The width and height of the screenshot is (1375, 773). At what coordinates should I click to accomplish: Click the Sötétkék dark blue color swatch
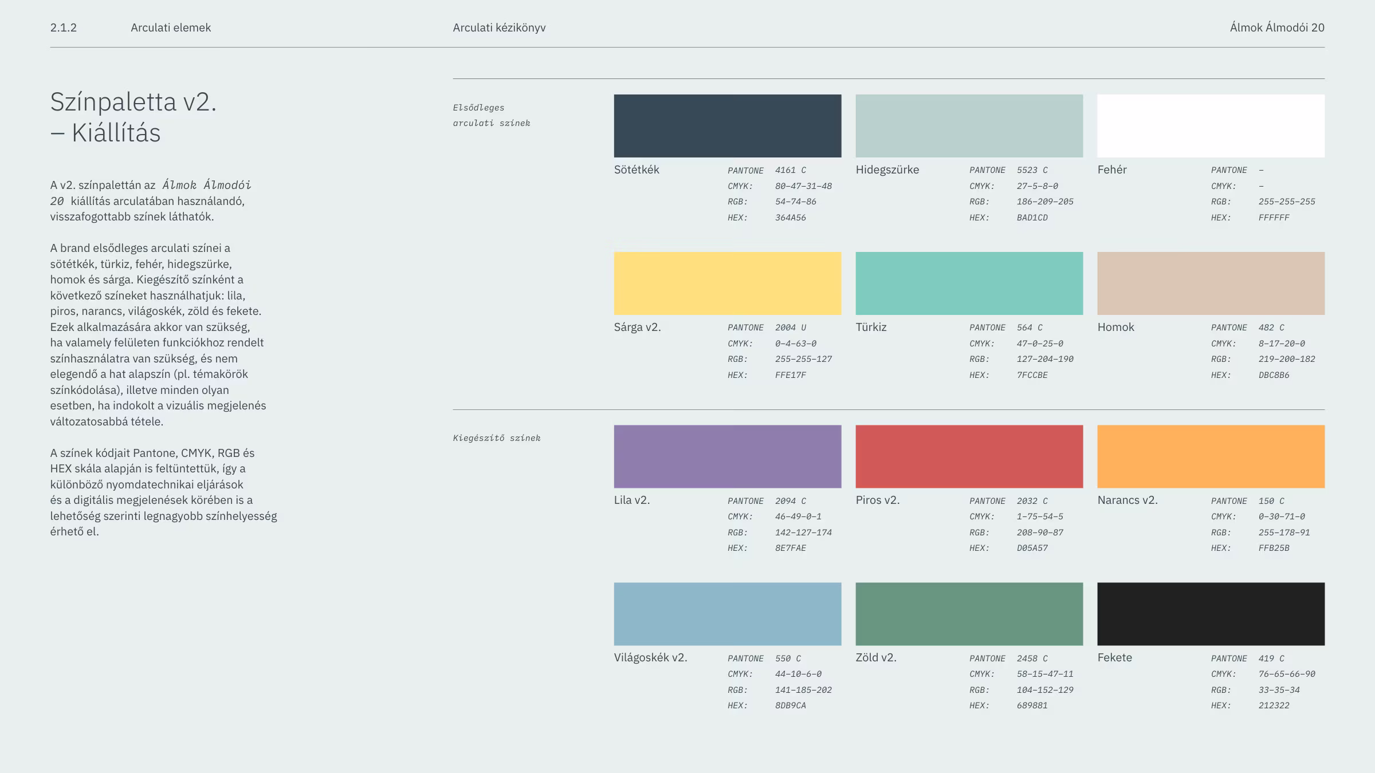728,126
